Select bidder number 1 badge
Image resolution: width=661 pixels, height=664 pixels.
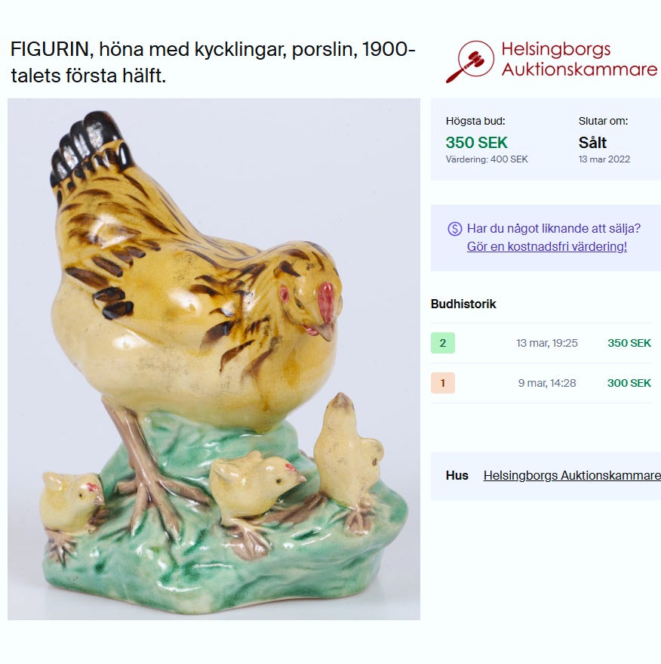[x=443, y=383]
